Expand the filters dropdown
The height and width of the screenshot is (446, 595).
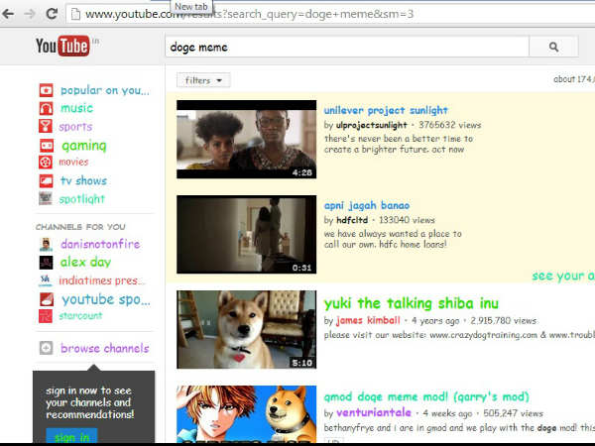(x=203, y=80)
